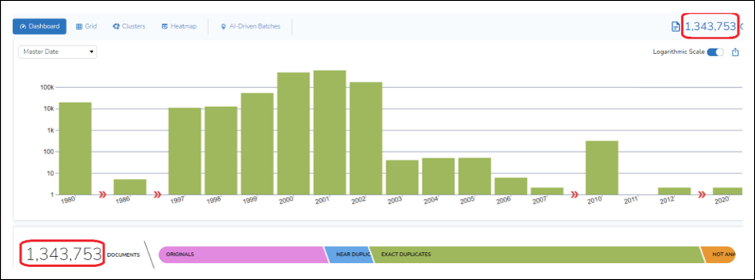Select the 1997 bar in chart
This screenshot has width=755, height=280.
pos(185,151)
